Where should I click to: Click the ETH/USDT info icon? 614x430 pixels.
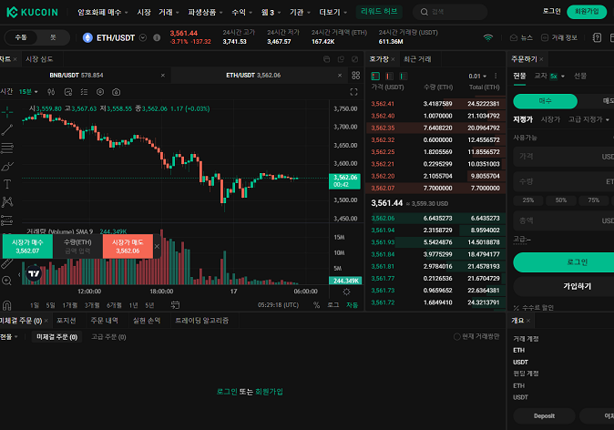coord(157,37)
